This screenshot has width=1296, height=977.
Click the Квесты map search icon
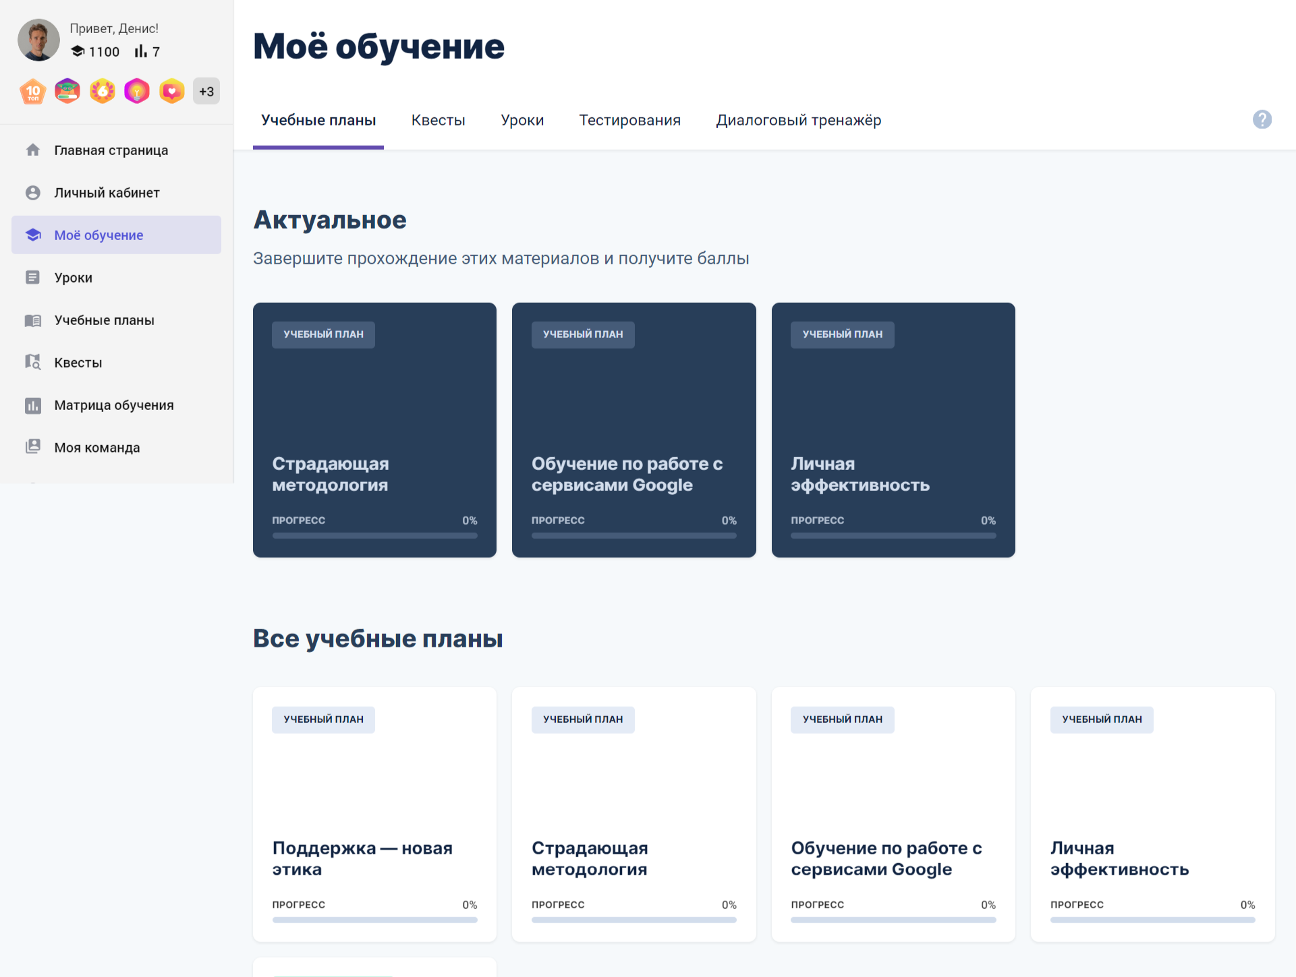pyautogui.click(x=32, y=362)
